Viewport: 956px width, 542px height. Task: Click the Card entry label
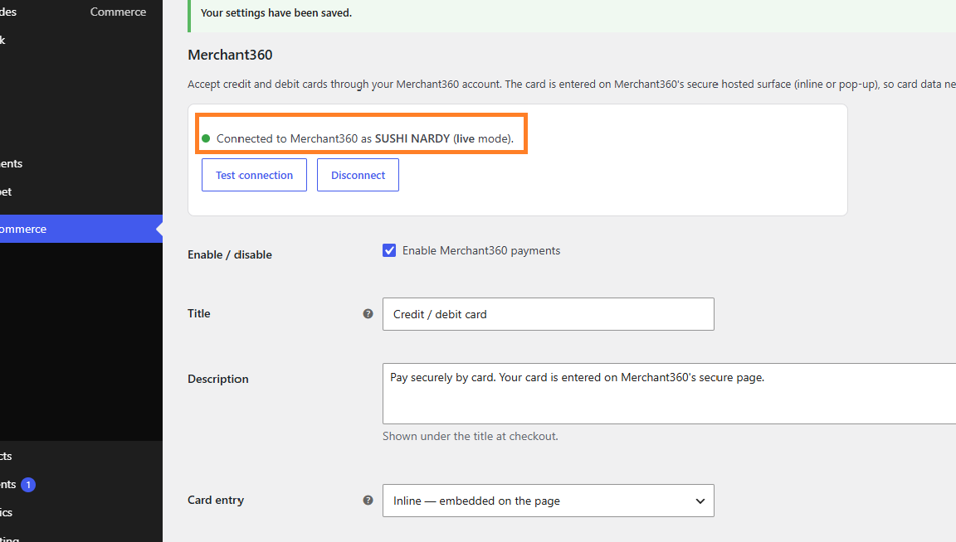point(216,500)
